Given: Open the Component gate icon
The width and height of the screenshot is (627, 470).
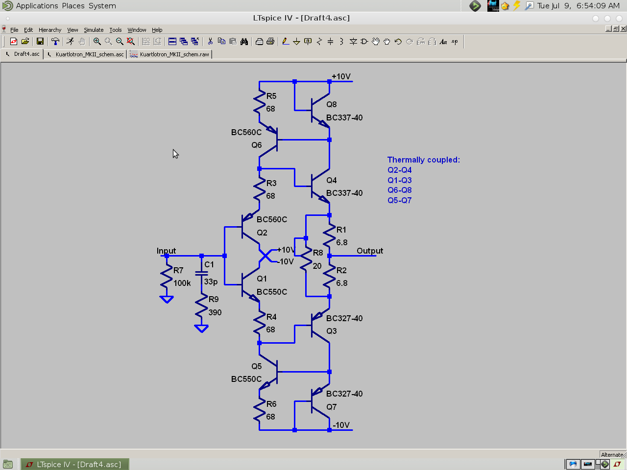Looking at the screenshot, I should (364, 42).
